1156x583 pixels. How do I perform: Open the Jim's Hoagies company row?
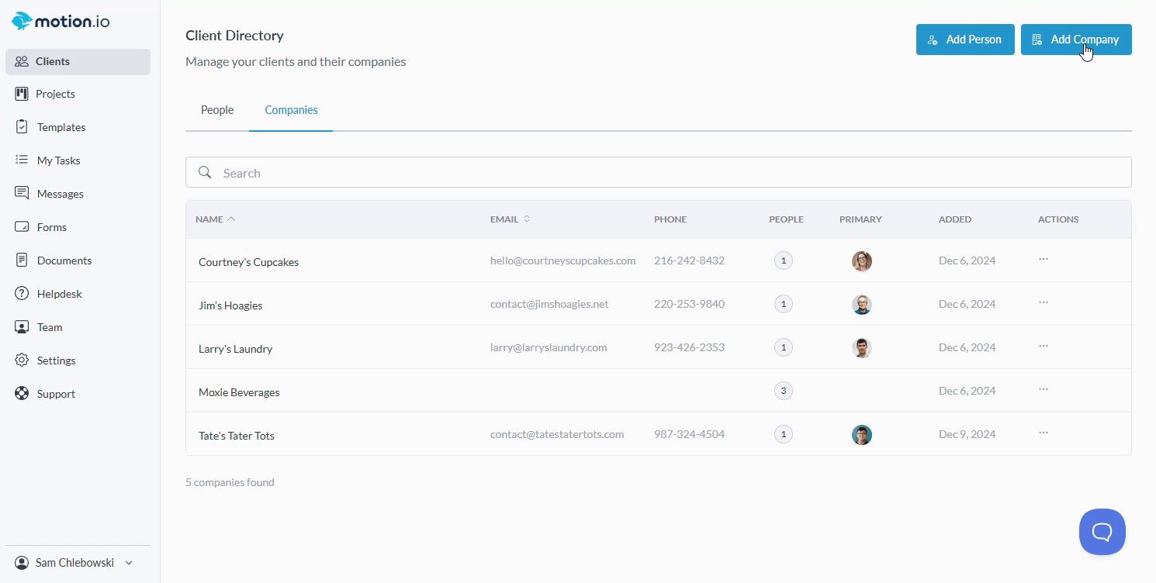pos(230,305)
